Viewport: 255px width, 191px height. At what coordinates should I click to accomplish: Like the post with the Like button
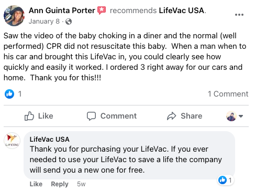coord(39,116)
